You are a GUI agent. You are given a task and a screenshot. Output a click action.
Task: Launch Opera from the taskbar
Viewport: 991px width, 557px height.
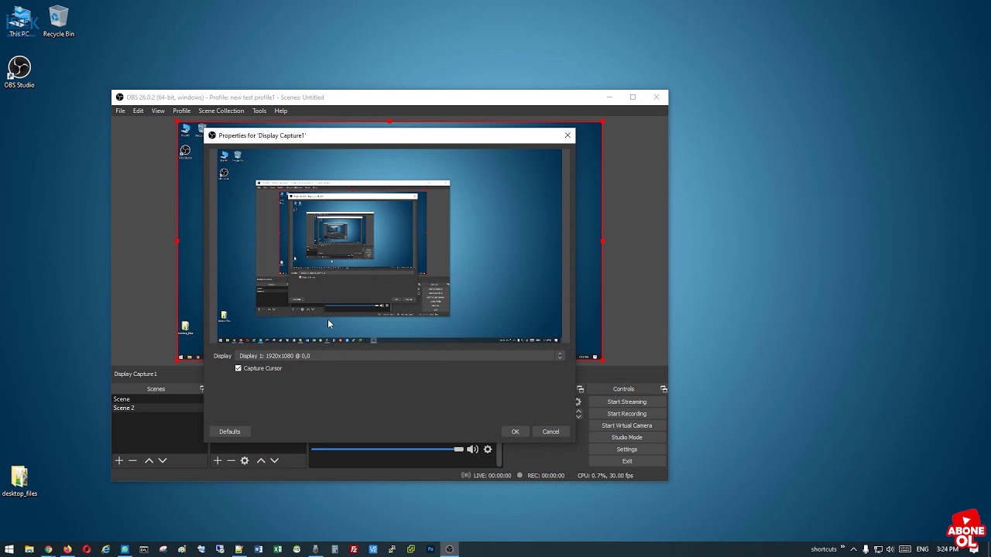[x=87, y=549]
